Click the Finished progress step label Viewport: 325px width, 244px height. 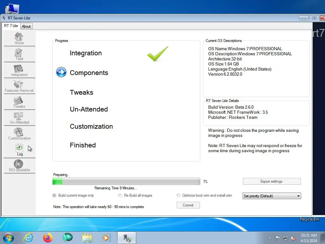click(x=83, y=145)
